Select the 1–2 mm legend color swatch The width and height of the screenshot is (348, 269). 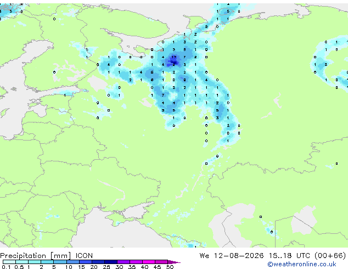pos(35,262)
